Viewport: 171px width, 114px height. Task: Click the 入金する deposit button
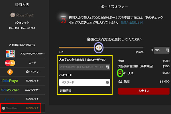[144, 91]
